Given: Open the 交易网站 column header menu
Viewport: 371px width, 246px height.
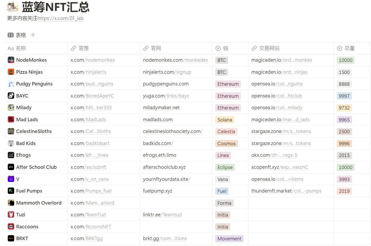Looking at the screenshot, I should [x=291, y=48].
